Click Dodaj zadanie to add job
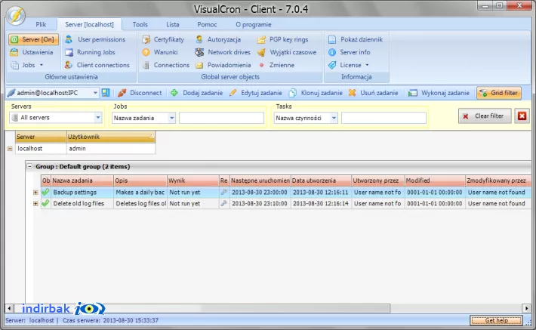This screenshot has height=330, width=536. pyautogui.click(x=196, y=93)
